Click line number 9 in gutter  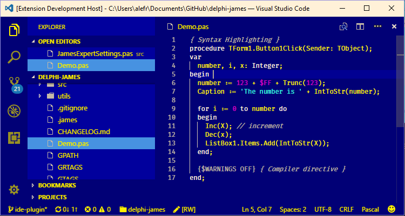(x=173, y=108)
